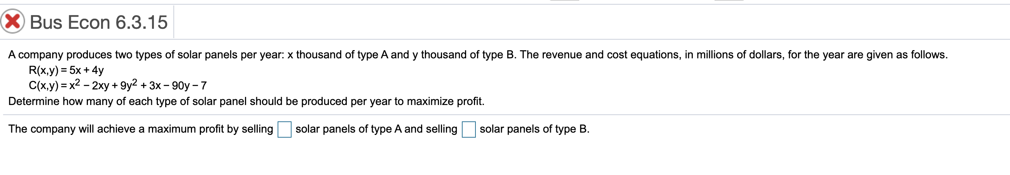The height and width of the screenshot is (175, 1010).
Task: Click the C(x,y) cost equation line
Action: [118, 85]
